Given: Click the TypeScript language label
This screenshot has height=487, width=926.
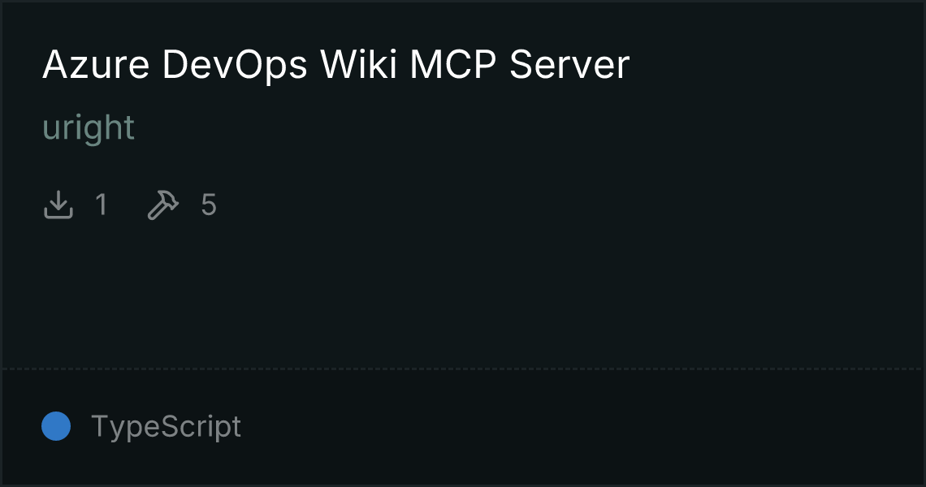Looking at the screenshot, I should [x=166, y=426].
